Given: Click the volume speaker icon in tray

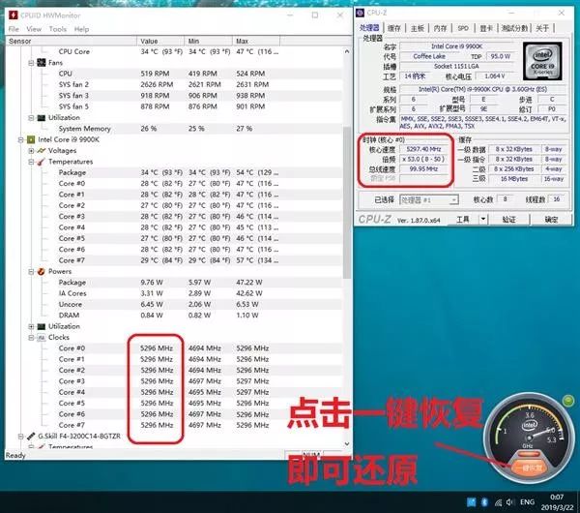Looking at the screenshot, I should 510,502.
